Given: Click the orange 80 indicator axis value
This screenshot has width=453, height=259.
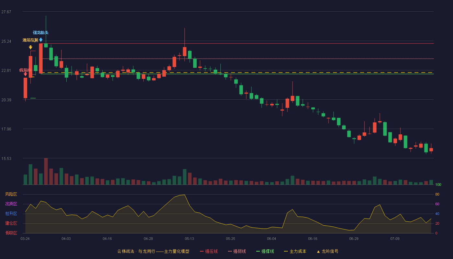Looking at the screenshot, I should click(x=437, y=194).
